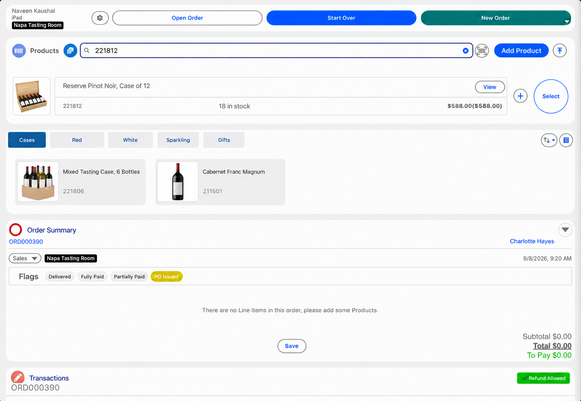Scan barcode with scanner icon
Screen dimensions: 581x401
click(x=482, y=50)
